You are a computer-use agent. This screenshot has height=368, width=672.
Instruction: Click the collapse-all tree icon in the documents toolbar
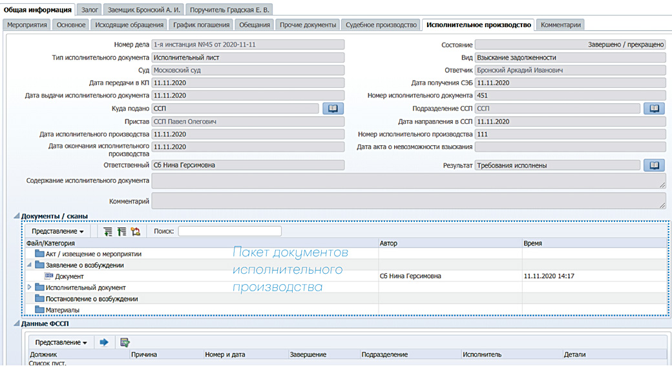pos(121,231)
